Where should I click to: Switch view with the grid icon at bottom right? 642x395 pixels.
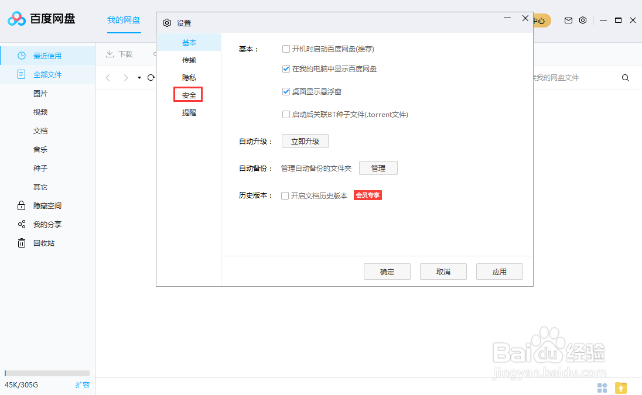602,387
